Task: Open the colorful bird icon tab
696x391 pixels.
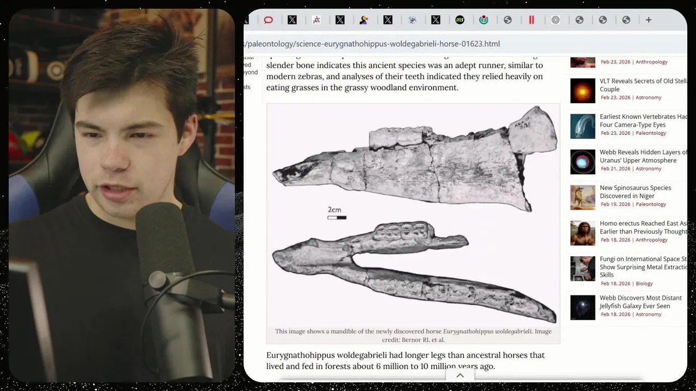Action: click(x=364, y=20)
